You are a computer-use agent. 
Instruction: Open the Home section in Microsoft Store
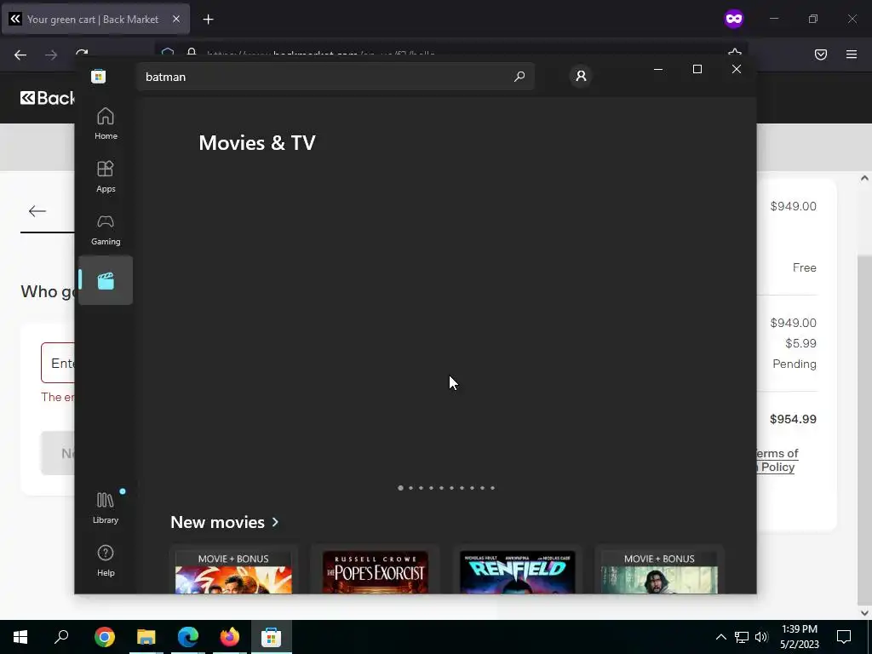(106, 123)
